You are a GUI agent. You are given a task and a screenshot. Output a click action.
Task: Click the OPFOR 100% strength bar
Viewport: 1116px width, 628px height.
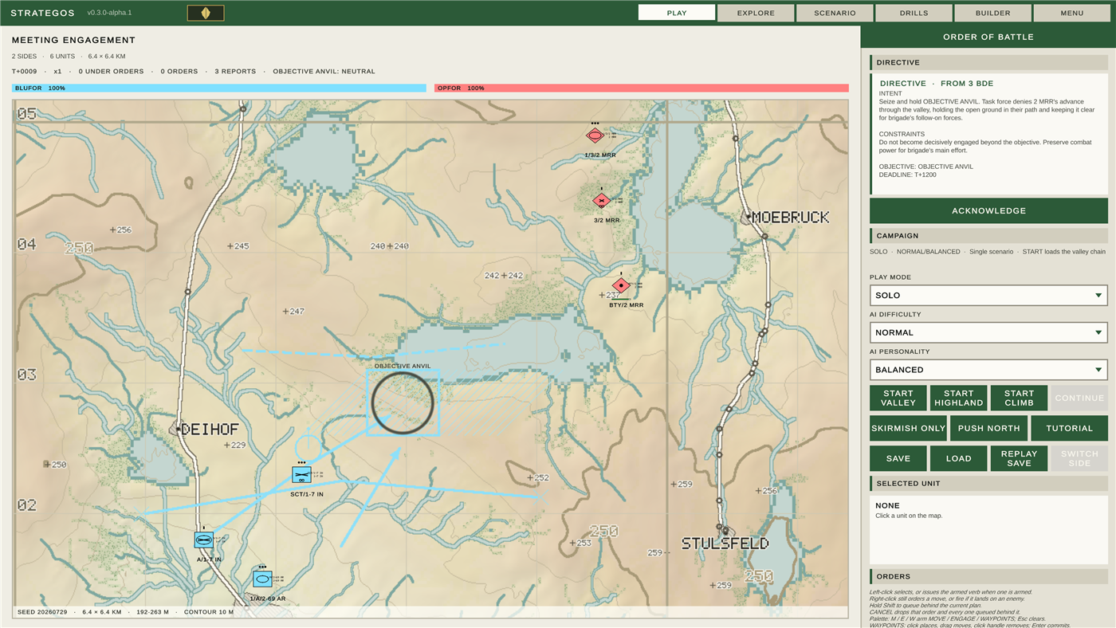pos(642,88)
